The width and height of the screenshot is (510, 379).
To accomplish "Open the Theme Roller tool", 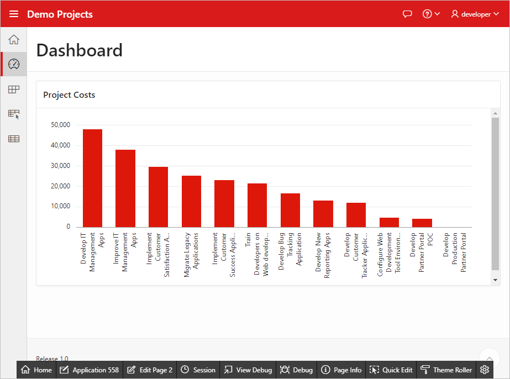I will pyautogui.click(x=446, y=370).
